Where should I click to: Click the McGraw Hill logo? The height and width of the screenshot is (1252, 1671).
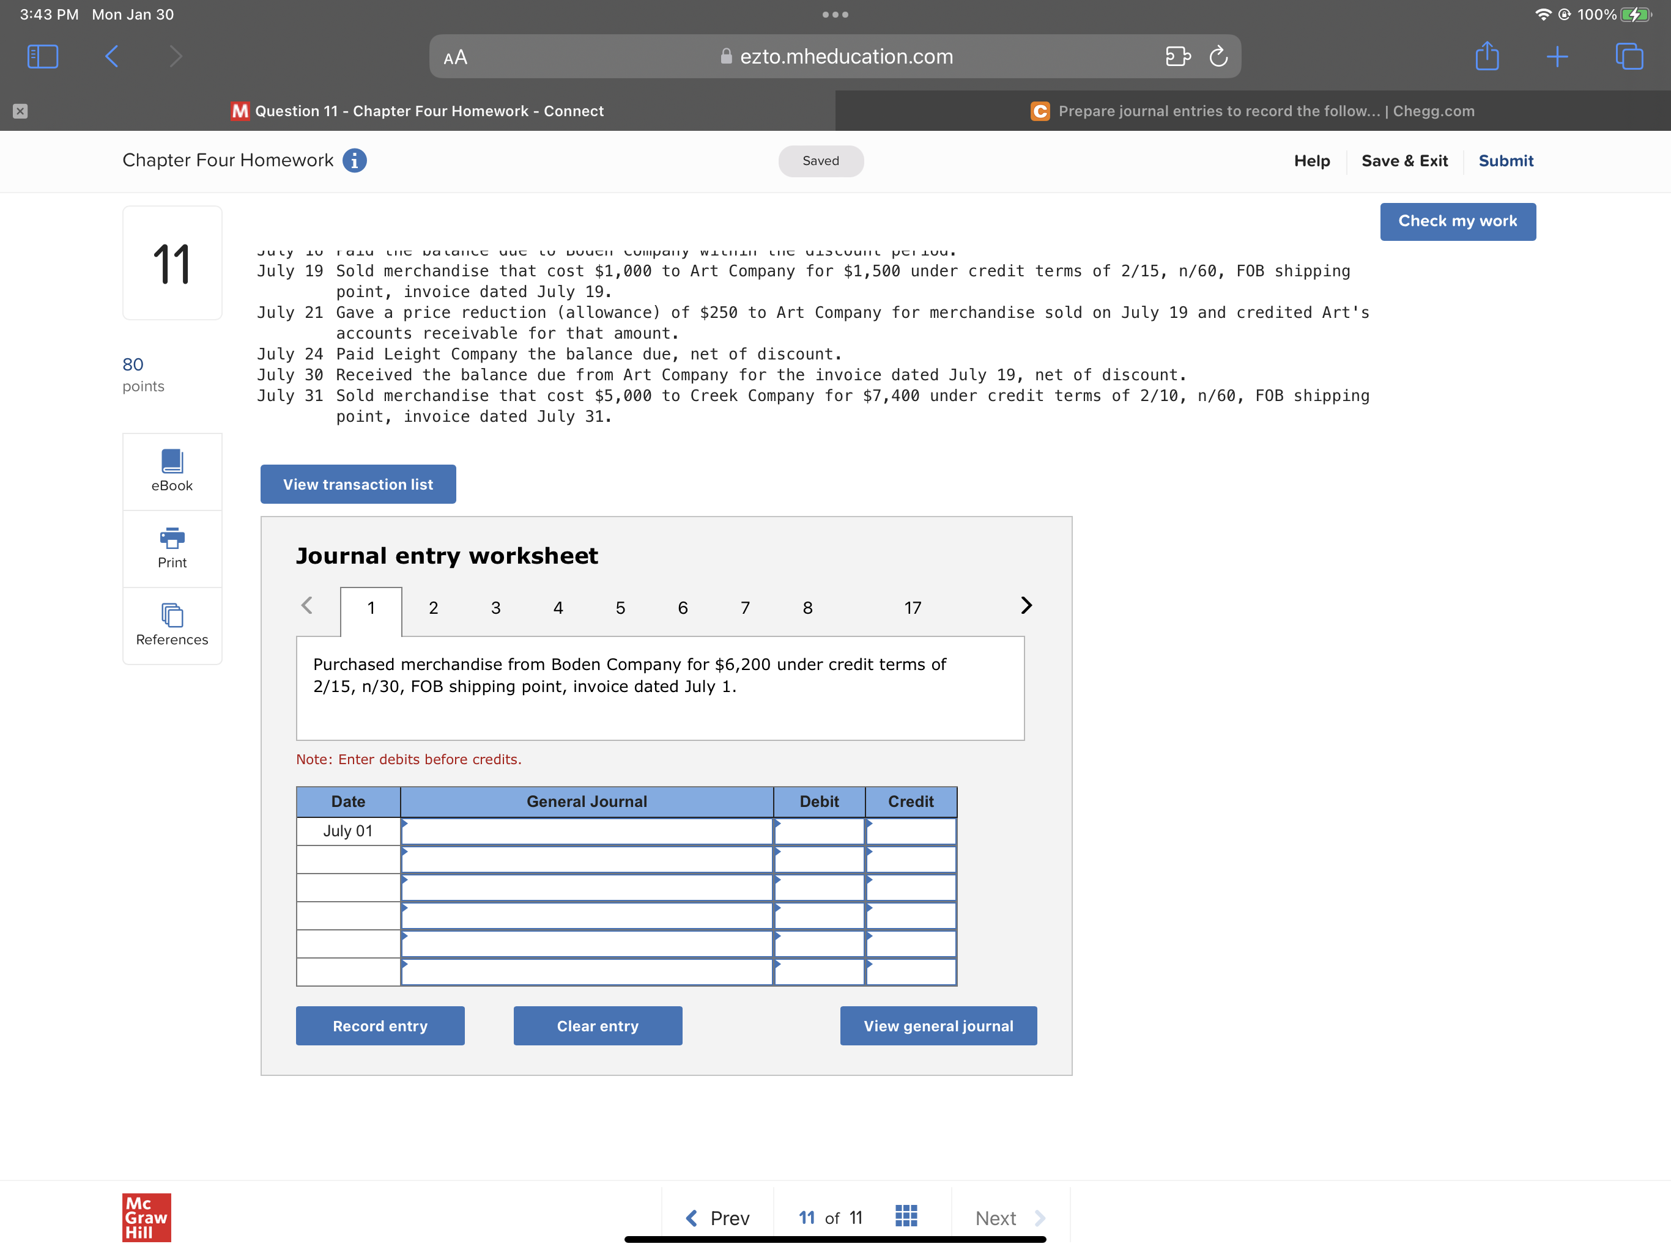coord(147,1217)
